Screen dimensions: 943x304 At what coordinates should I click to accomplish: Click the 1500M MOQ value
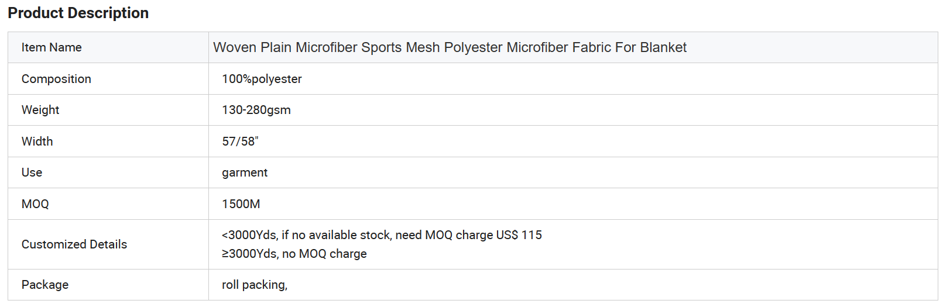pyautogui.click(x=241, y=204)
